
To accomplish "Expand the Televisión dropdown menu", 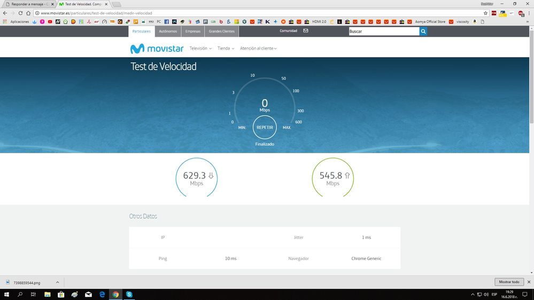I will pos(200,49).
